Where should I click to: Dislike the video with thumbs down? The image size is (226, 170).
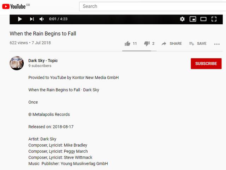tap(149, 43)
